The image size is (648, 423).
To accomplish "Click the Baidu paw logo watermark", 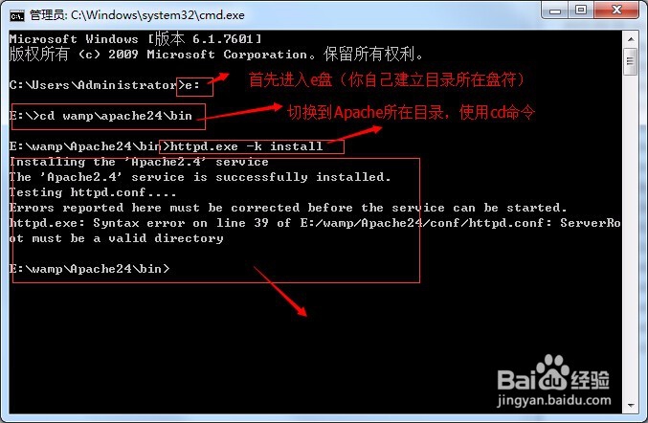I will pyautogui.click(x=552, y=372).
